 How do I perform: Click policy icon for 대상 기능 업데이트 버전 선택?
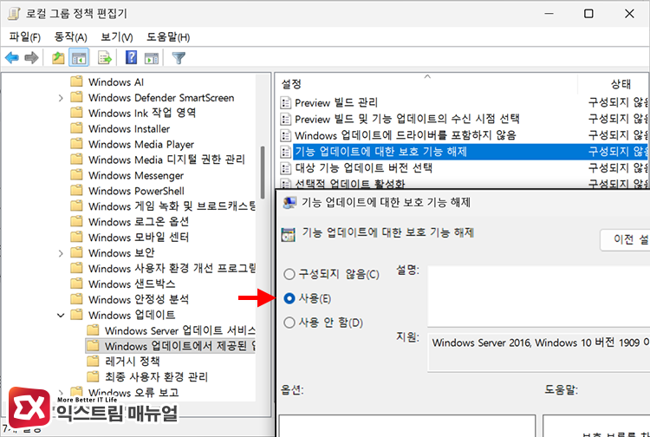coord(286,168)
